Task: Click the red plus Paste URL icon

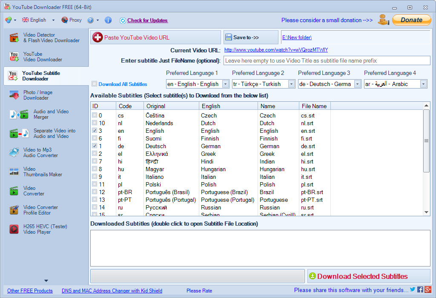Action: pyautogui.click(x=98, y=37)
